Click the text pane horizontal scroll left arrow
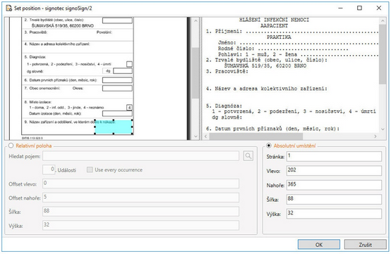The image size is (391, 254). click(x=205, y=136)
